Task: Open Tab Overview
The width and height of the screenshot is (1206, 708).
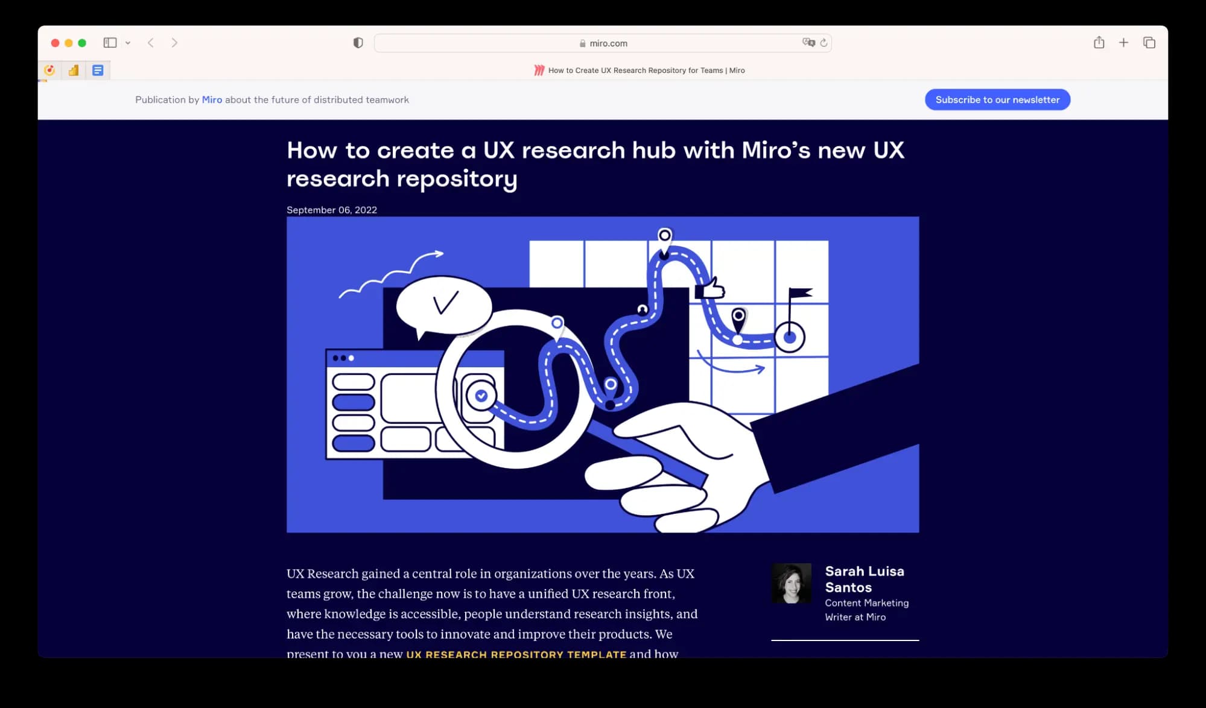Action: pyautogui.click(x=1149, y=43)
